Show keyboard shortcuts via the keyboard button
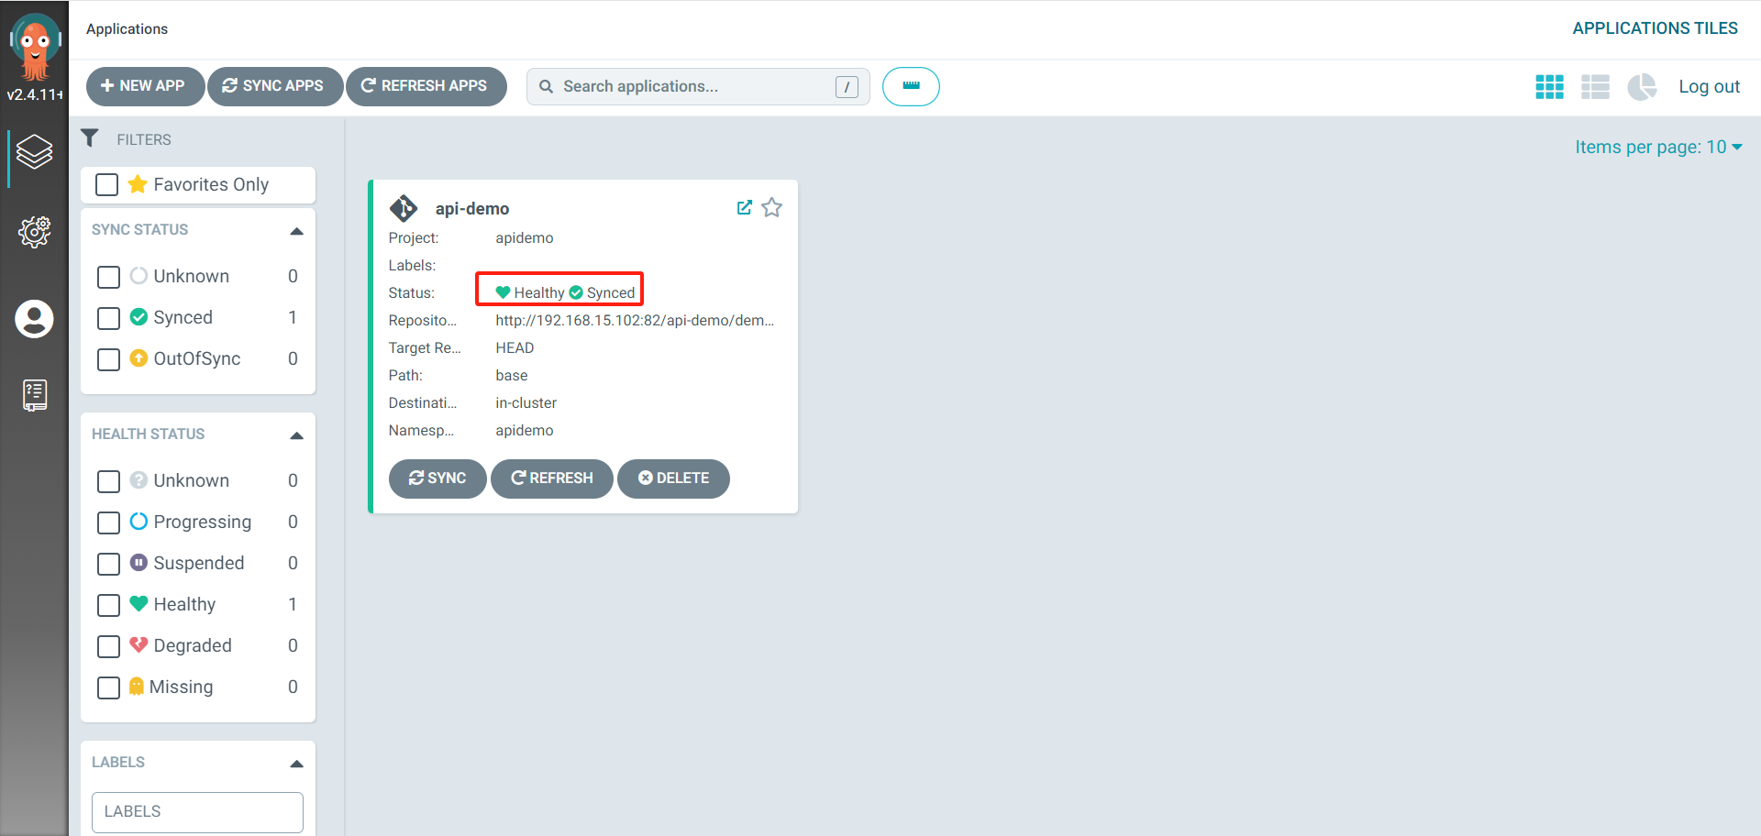The height and width of the screenshot is (836, 1761). coord(911,86)
